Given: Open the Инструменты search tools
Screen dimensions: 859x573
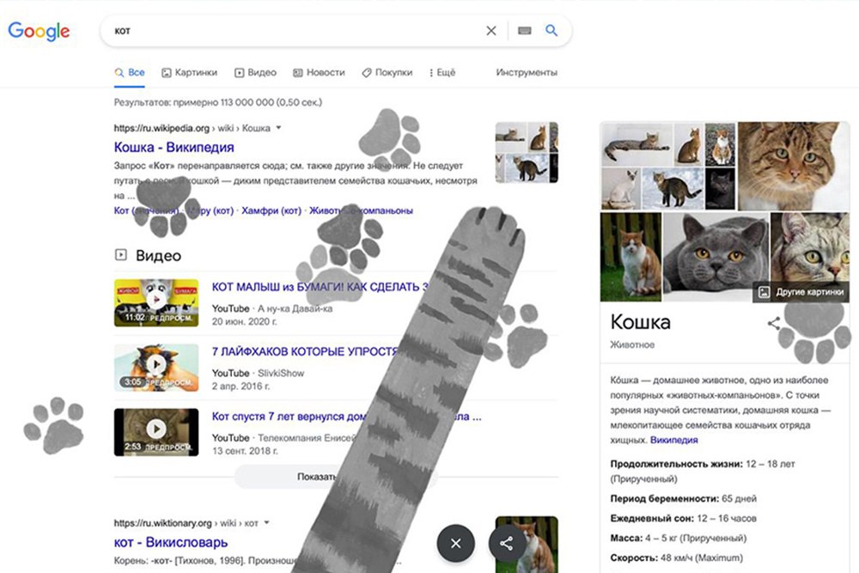Looking at the screenshot, I should [526, 73].
